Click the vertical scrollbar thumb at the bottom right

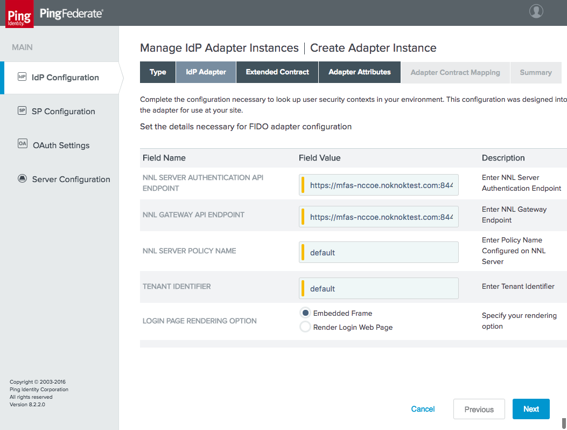click(x=564, y=423)
